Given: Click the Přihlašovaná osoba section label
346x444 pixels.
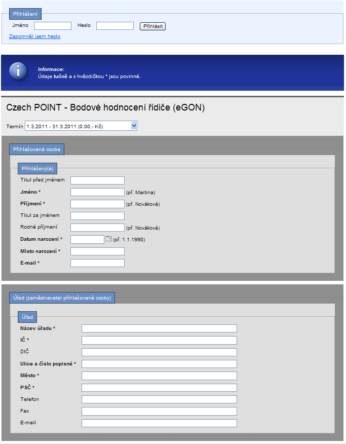Looking at the screenshot, I should click(x=37, y=149).
